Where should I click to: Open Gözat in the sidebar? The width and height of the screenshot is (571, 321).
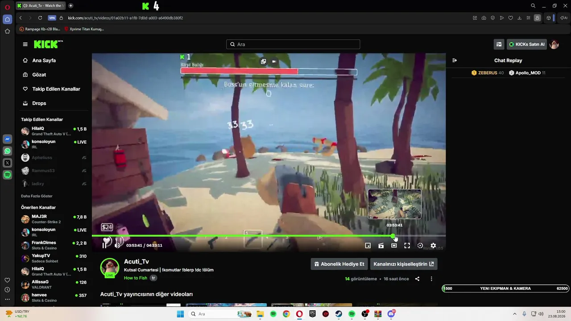[x=39, y=74]
